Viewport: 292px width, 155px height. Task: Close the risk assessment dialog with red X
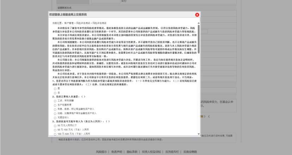[197, 15]
